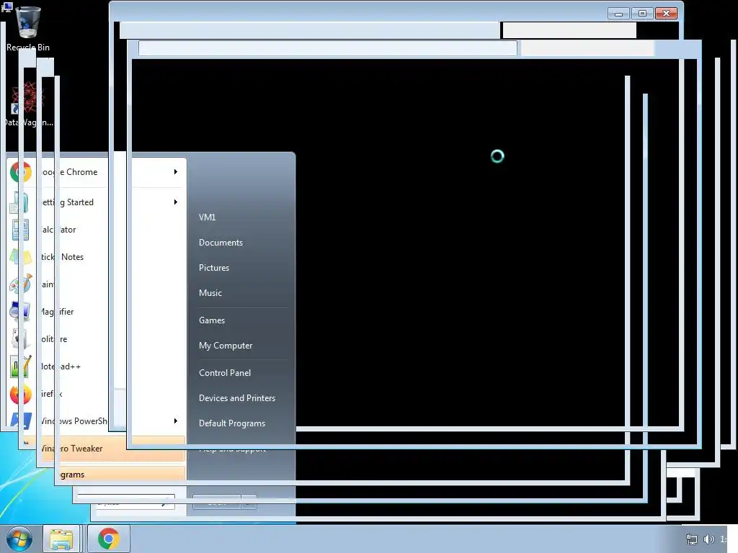This screenshot has height=553, width=738.
Task: Open Google Chrome icon in Start menu
Action: point(21,172)
